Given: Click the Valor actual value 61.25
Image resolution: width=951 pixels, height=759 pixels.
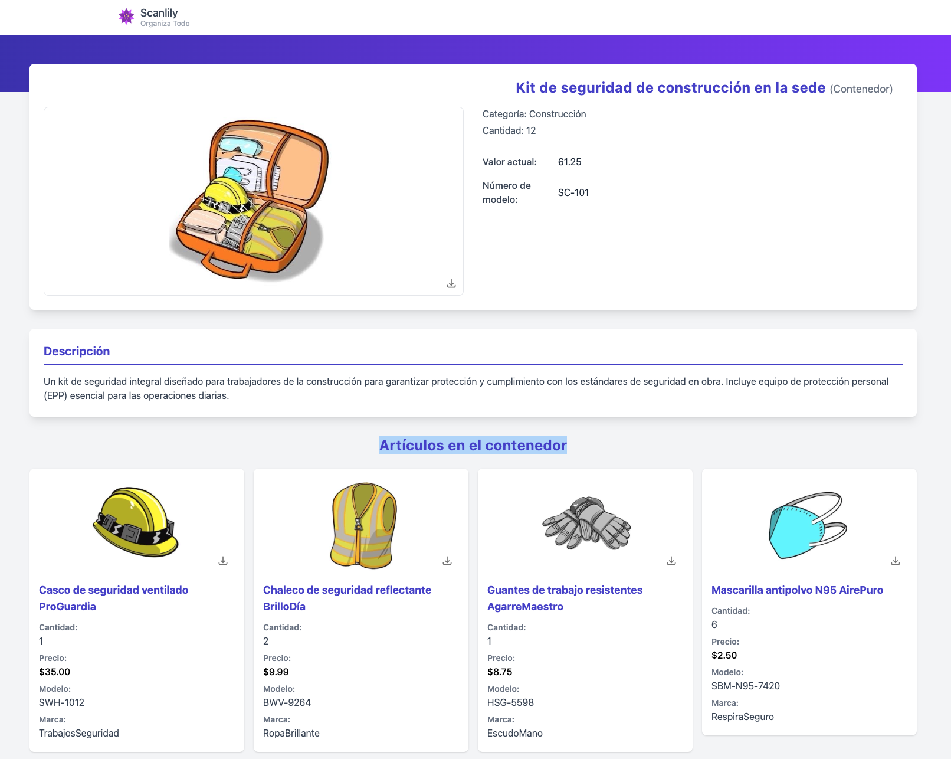Looking at the screenshot, I should (570, 162).
